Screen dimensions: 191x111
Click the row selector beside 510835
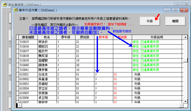tap(17, 42)
